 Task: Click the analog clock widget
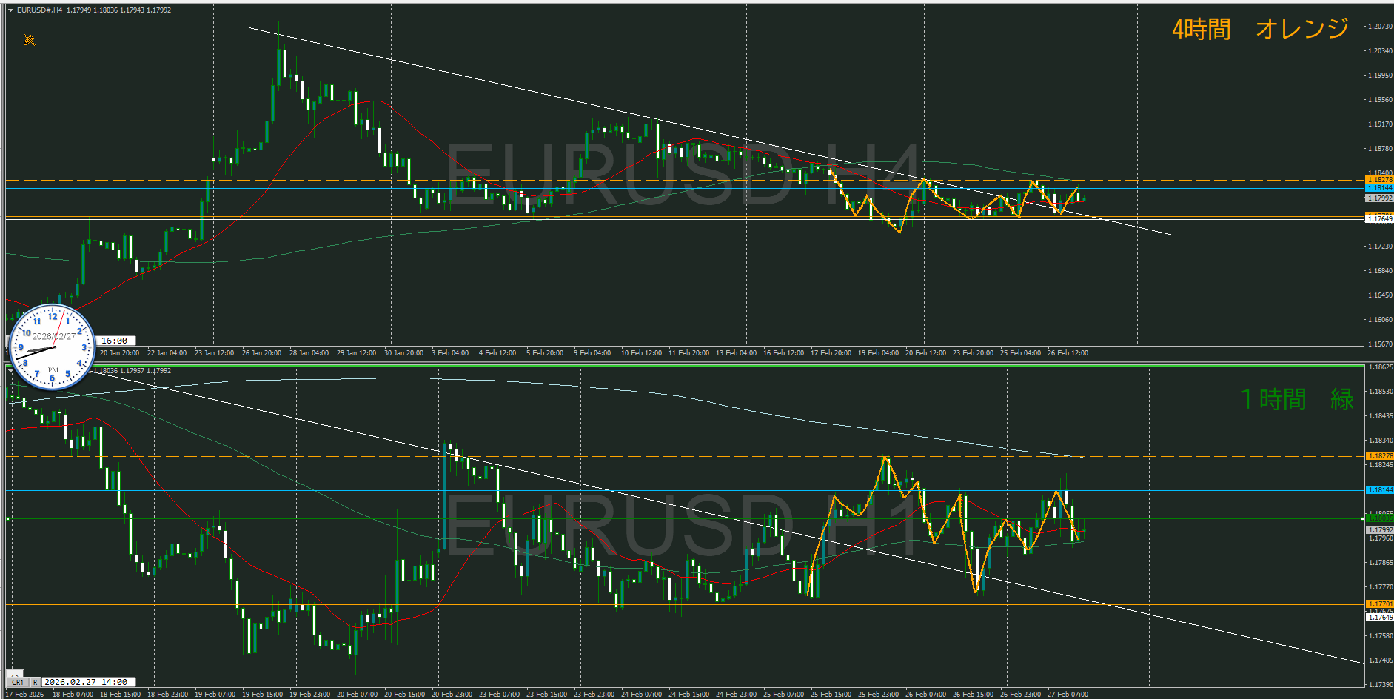pos(52,347)
